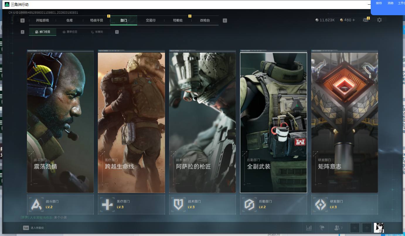The image size is (405, 236).
Task: Click the bar chart statistics icon
Action: point(309,228)
